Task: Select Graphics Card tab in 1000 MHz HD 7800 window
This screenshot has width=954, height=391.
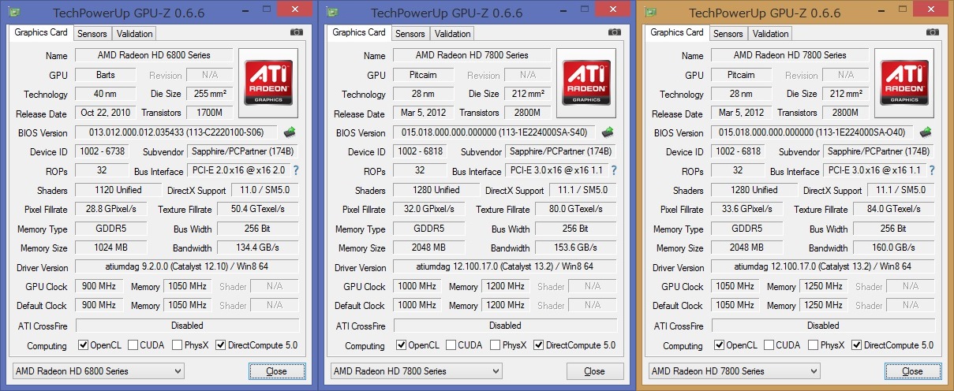Action: [x=359, y=32]
